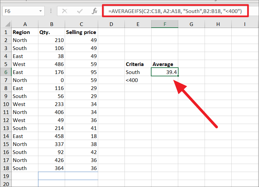Select column A header
The height and width of the screenshot is (187, 259).
click(x=25, y=24)
